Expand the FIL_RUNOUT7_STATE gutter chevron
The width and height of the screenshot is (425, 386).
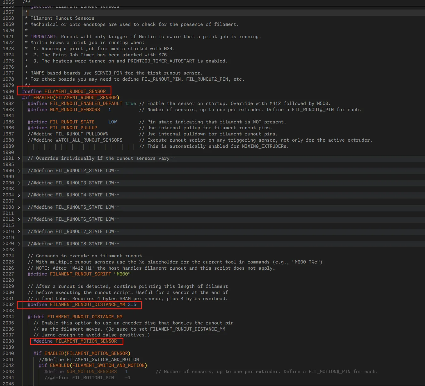[x=19, y=232]
